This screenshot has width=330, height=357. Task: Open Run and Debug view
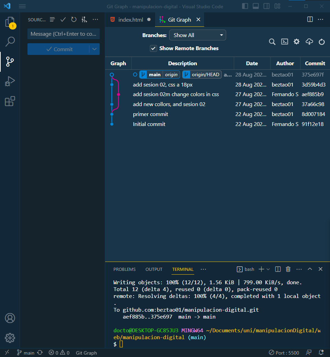click(10, 81)
